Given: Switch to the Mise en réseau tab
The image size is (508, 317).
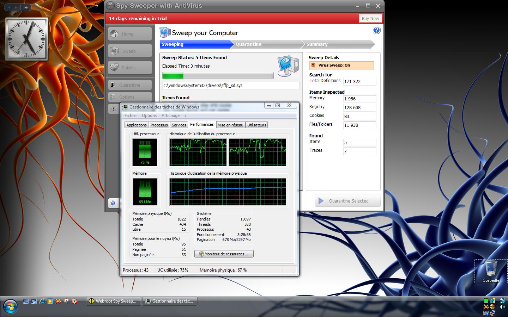Looking at the screenshot, I should click(230, 125).
